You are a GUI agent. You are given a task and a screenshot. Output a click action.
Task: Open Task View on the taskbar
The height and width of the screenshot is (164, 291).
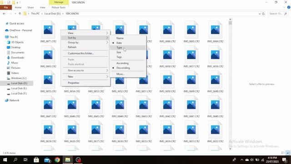click(x=25, y=160)
